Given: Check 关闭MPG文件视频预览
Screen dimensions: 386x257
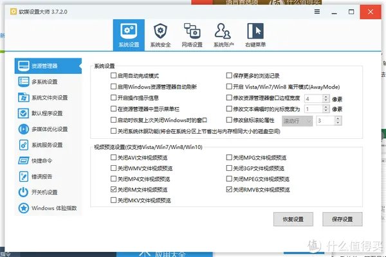Looking at the screenshot, I should coord(229,157).
